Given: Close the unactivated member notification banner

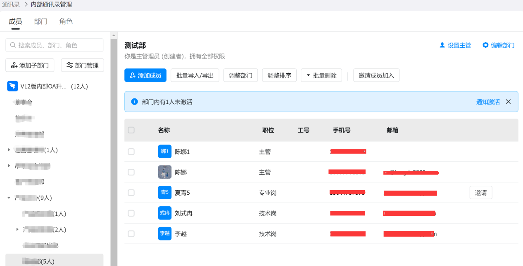Looking at the screenshot, I should click(x=508, y=102).
